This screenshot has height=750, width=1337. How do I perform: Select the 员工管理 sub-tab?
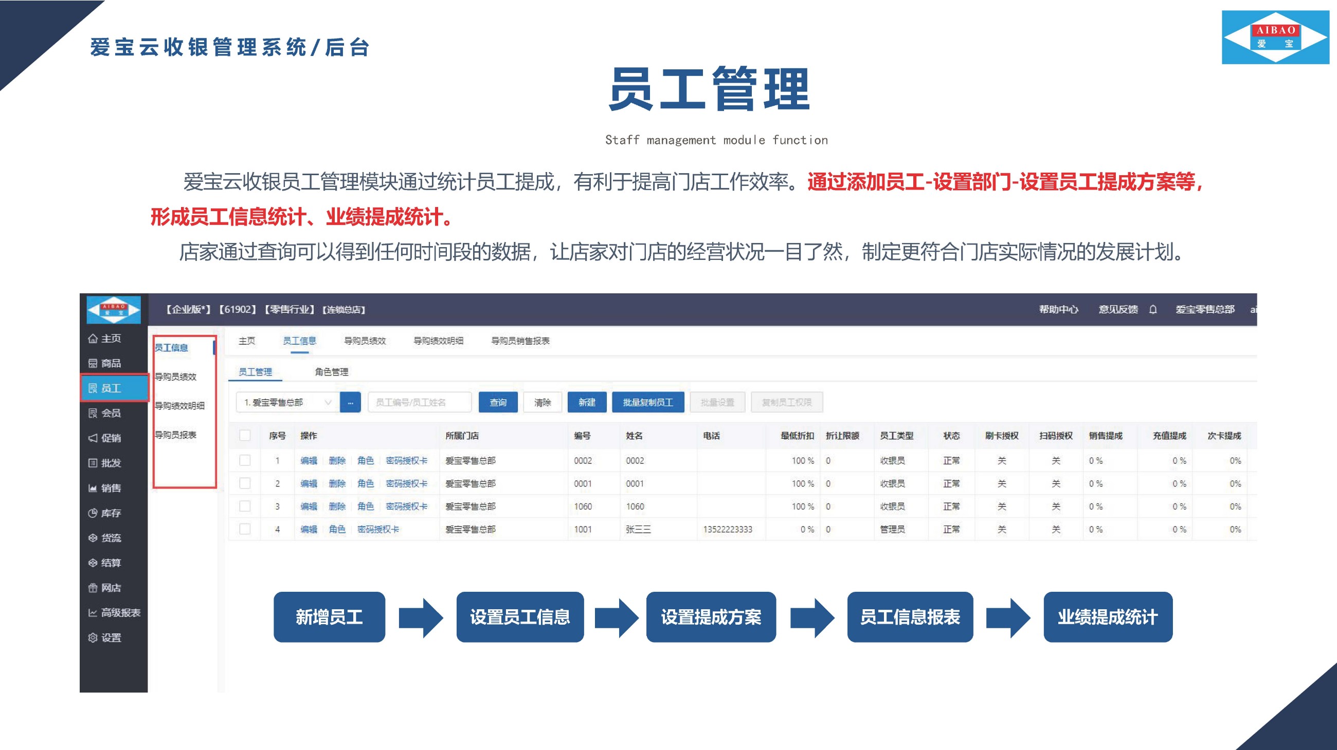[256, 371]
